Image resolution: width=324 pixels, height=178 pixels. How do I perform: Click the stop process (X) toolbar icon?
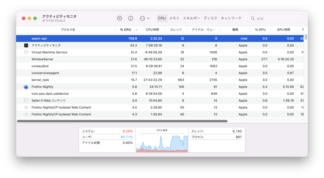[x=120, y=18]
